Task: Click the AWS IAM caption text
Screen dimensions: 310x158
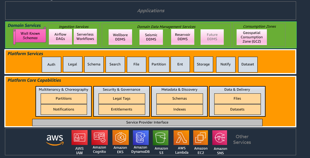Action: (x=79, y=151)
